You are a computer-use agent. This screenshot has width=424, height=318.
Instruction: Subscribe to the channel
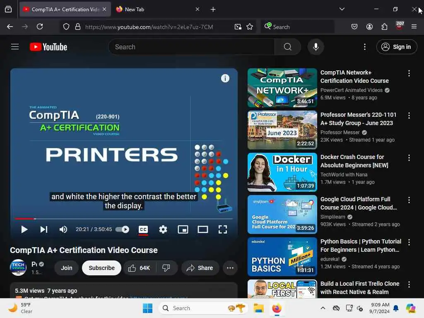point(102,268)
